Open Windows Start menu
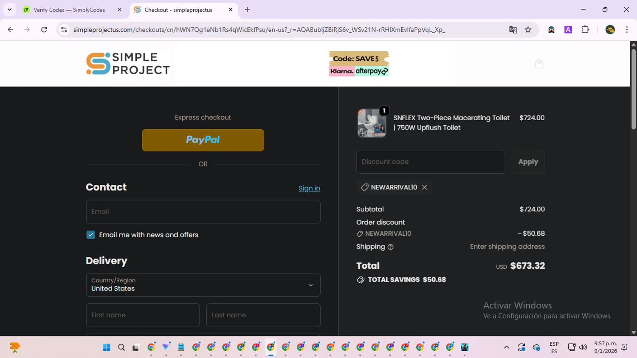The width and height of the screenshot is (637, 358). point(106,347)
